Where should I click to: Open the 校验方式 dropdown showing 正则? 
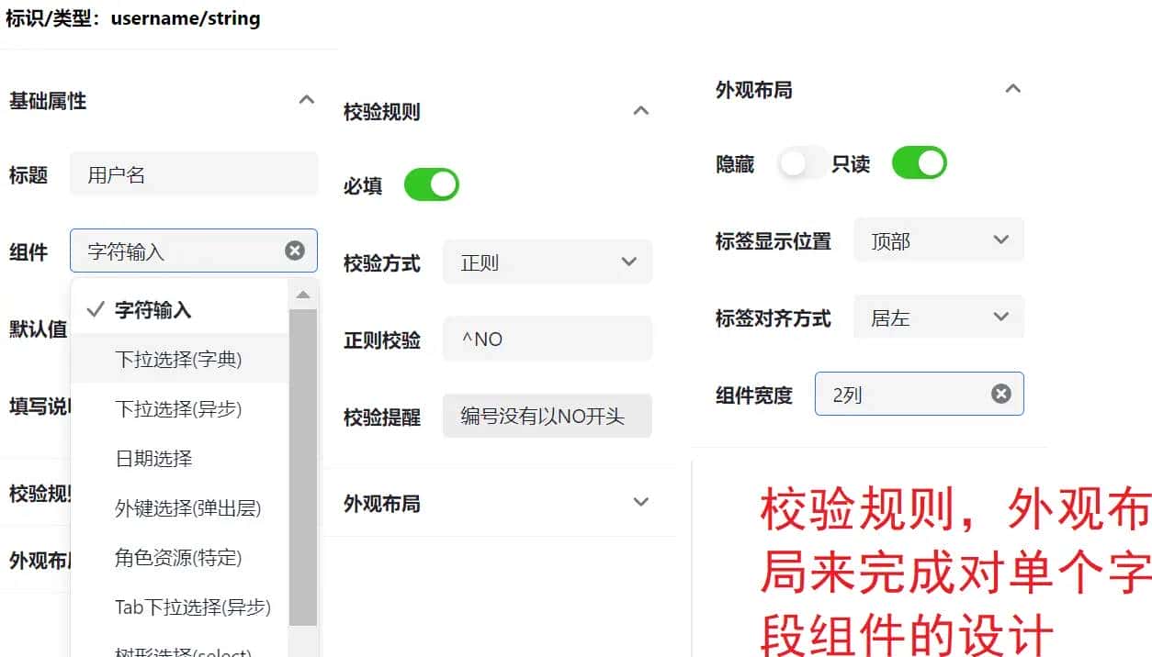pos(547,262)
